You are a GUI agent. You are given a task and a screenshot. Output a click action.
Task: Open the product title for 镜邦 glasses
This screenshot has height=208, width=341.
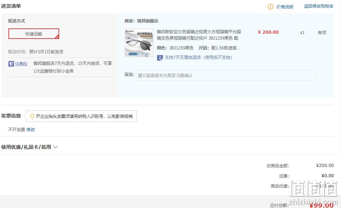coord(199,35)
